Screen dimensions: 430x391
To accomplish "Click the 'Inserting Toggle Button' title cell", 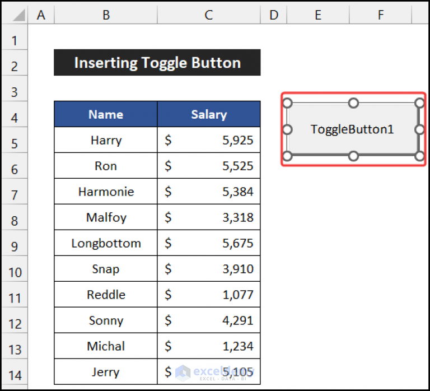I will pyautogui.click(x=157, y=63).
